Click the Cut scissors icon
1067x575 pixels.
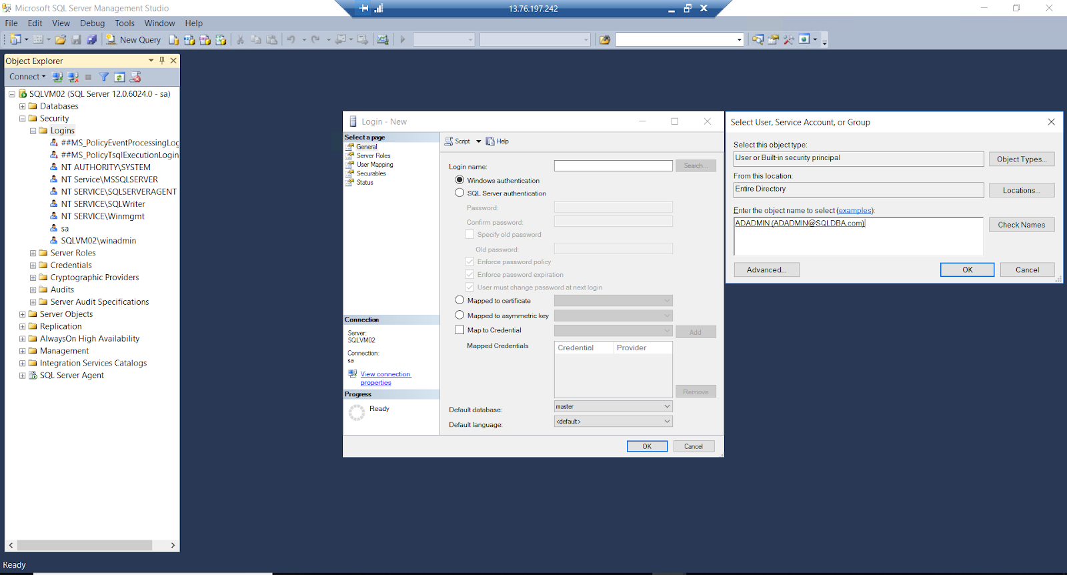[x=240, y=40]
